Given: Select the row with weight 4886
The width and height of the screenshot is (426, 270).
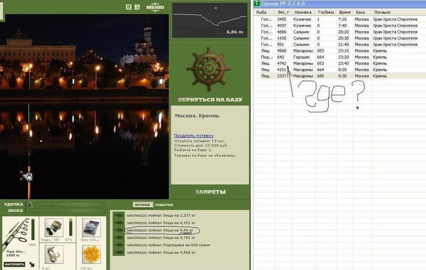Looking at the screenshot, I should pos(340,32).
